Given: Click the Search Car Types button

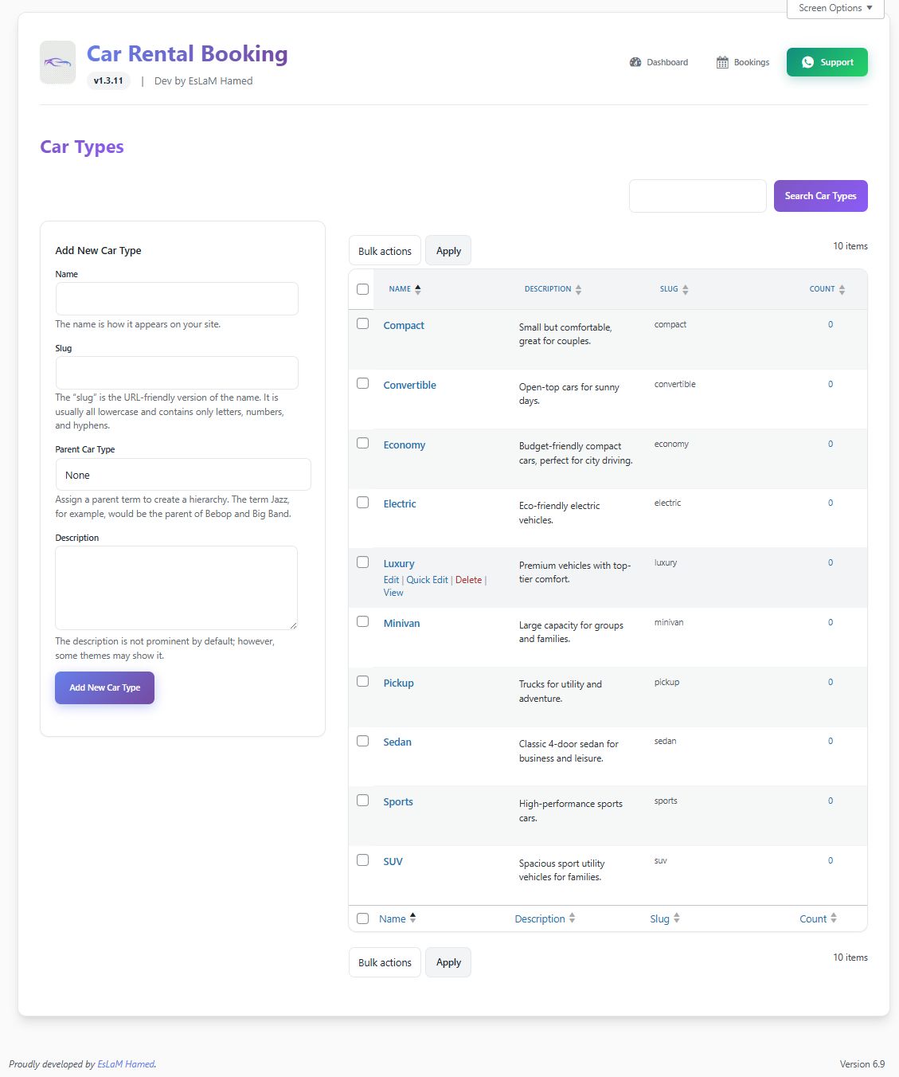Looking at the screenshot, I should pyautogui.click(x=820, y=196).
